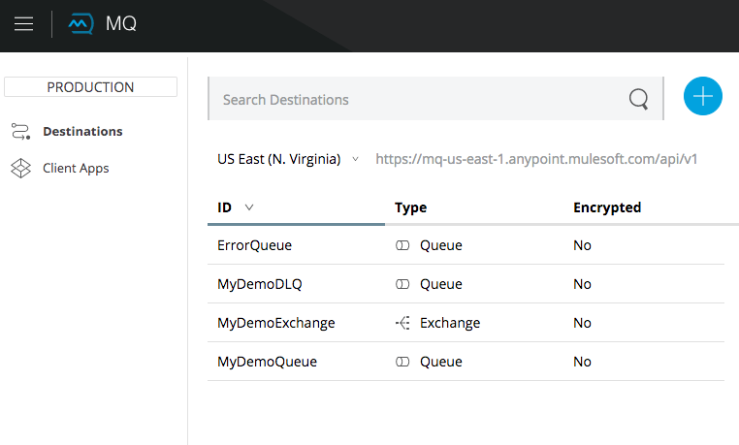Image resolution: width=739 pixels, height=445 pixels.
Task: Click the Destinations sidebar icon
Action: click(20, 132)
